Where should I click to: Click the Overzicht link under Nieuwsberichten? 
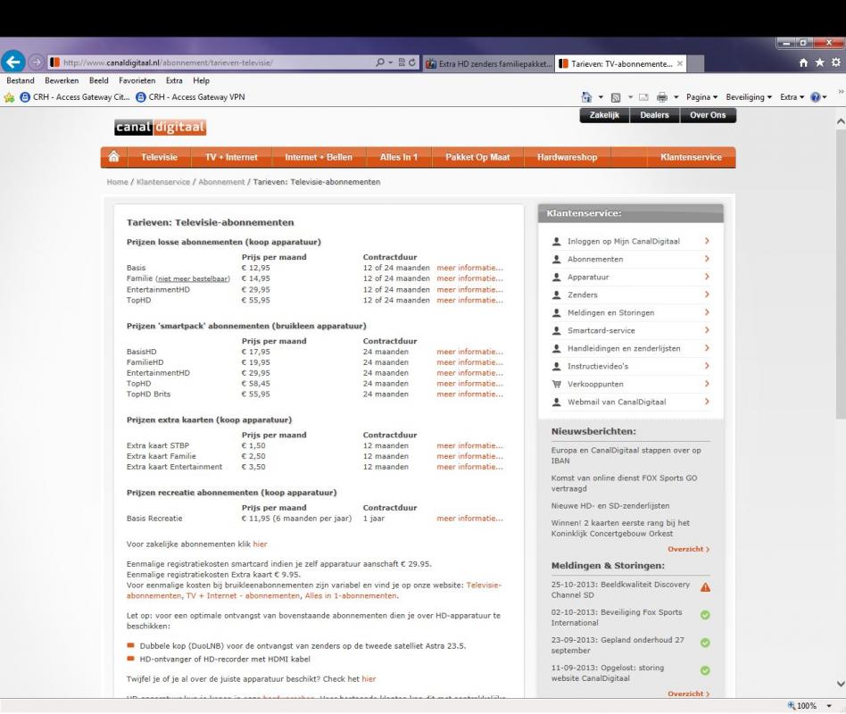click(x=688, y=549)
